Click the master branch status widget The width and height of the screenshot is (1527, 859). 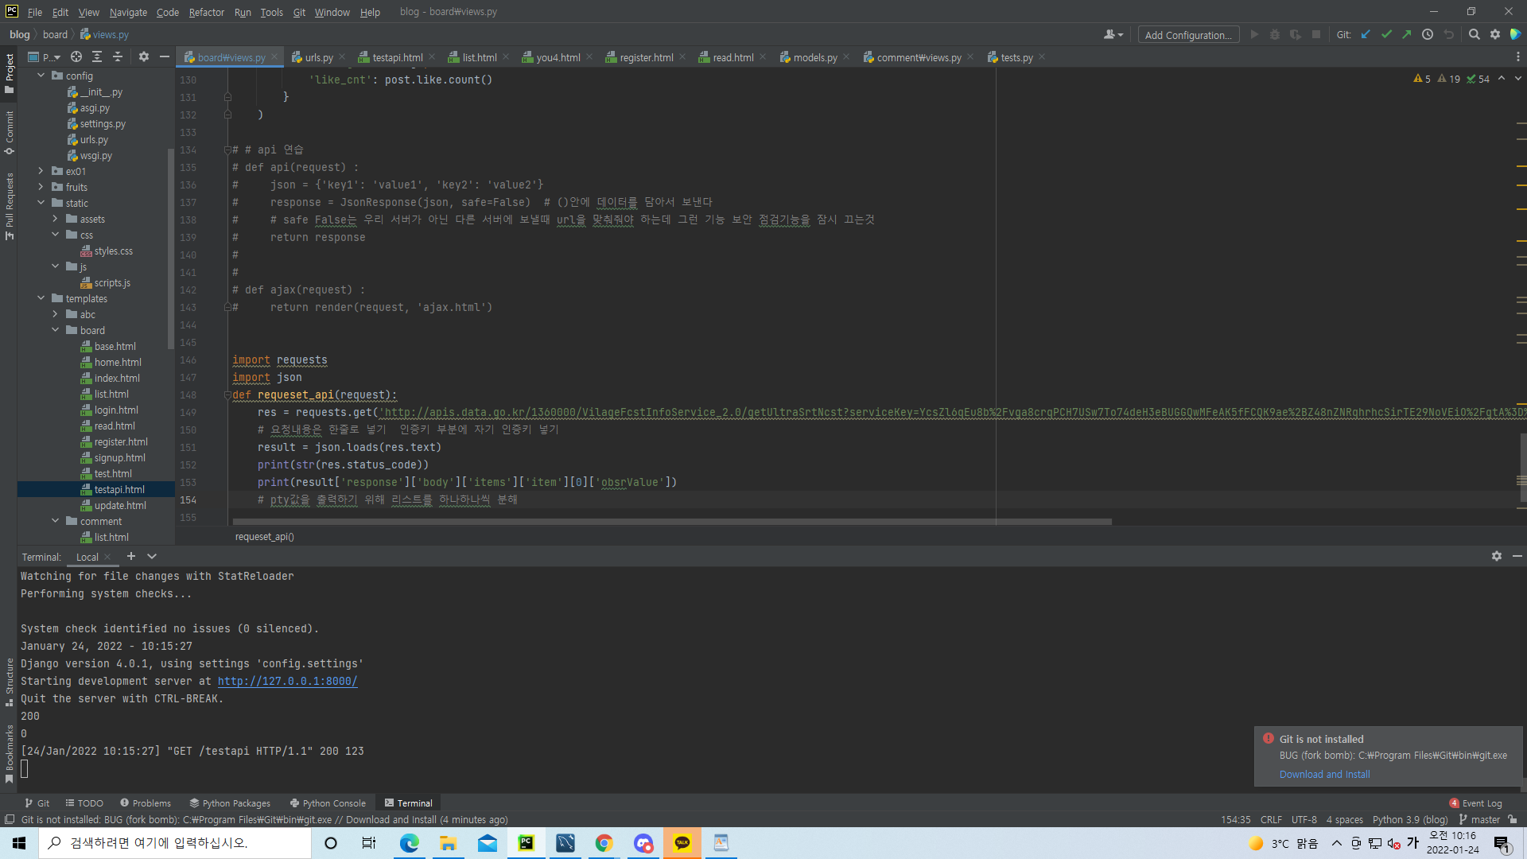click(1479, 820)
